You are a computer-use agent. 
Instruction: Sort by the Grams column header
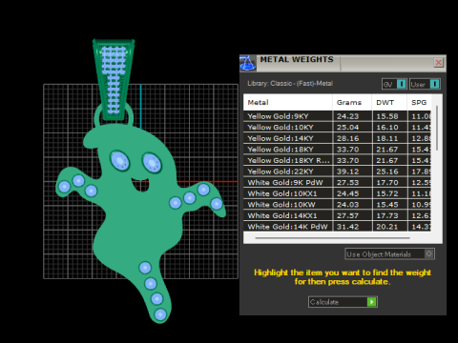pos(352,102)
